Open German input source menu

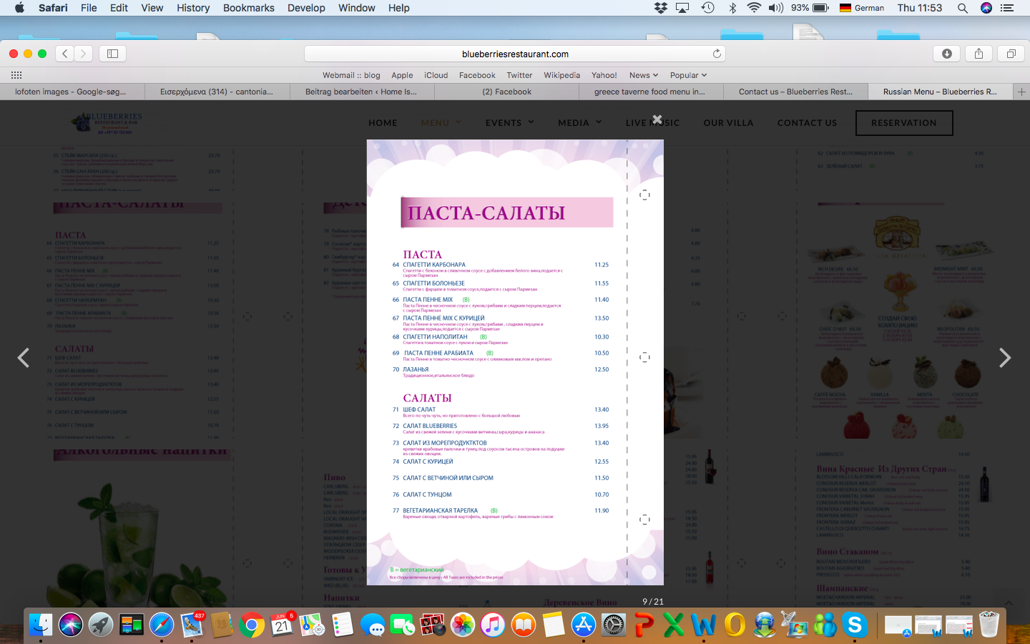click(862, 8)
